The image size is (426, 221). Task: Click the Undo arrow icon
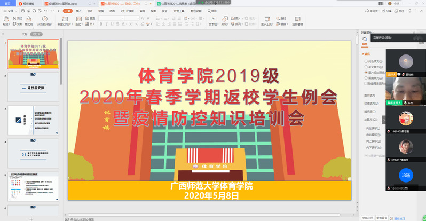tap(45, 11)
